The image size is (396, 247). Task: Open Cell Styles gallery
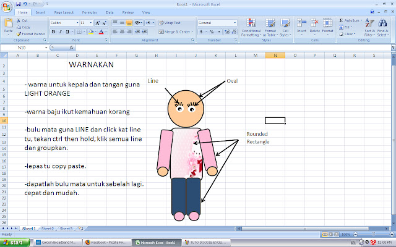285,28
